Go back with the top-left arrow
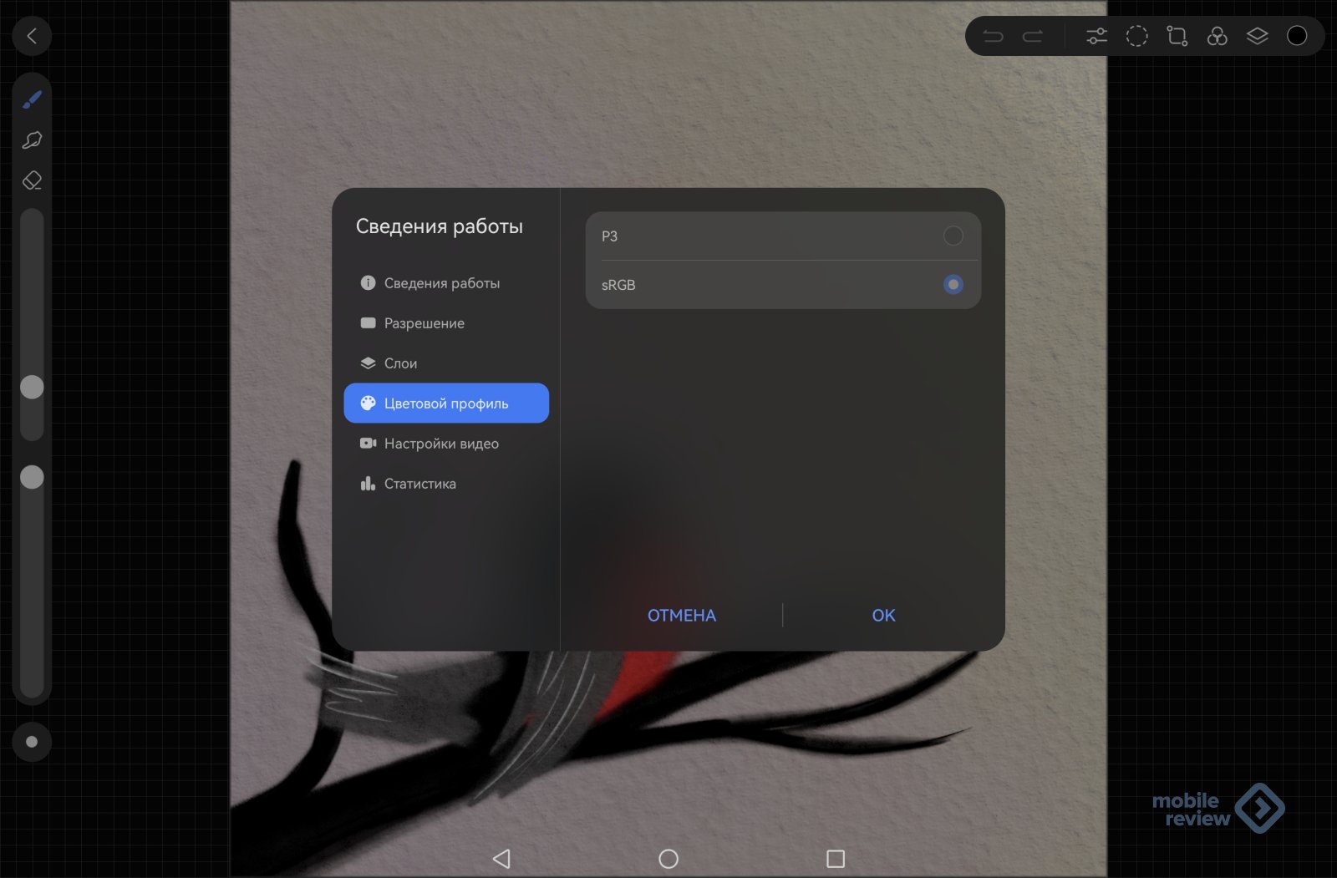The height and width of the screenshot is (878, 1337). pos(32,36)
